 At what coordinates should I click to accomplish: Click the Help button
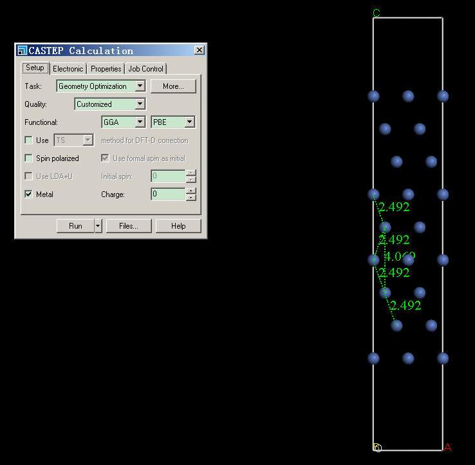(x=178, y=226)
